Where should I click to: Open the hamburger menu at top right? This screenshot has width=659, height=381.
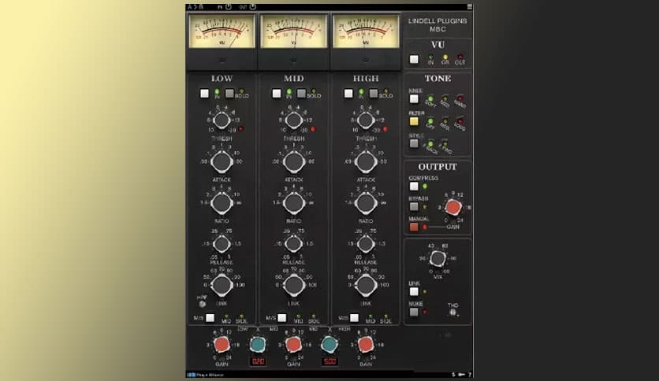point(470,7)
